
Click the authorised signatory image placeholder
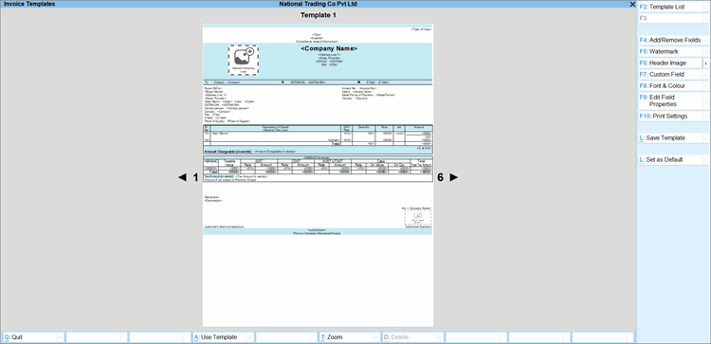(418, 218)
